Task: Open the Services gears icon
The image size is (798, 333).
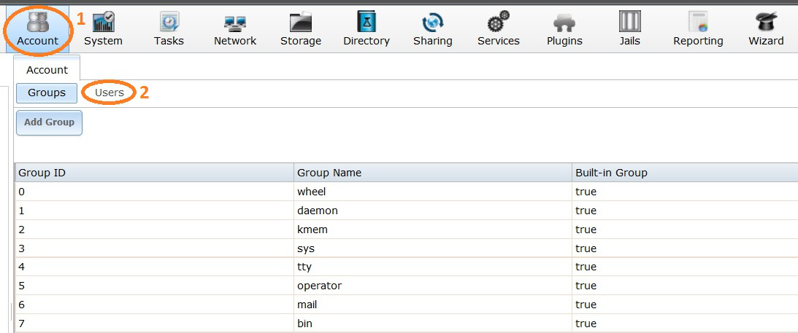Action: [x=498, y=22]
